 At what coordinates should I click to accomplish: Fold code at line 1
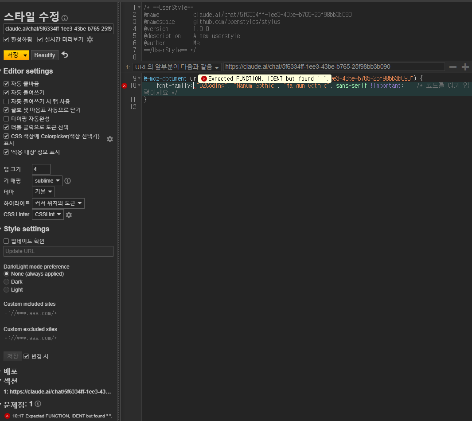click(139, 7)
